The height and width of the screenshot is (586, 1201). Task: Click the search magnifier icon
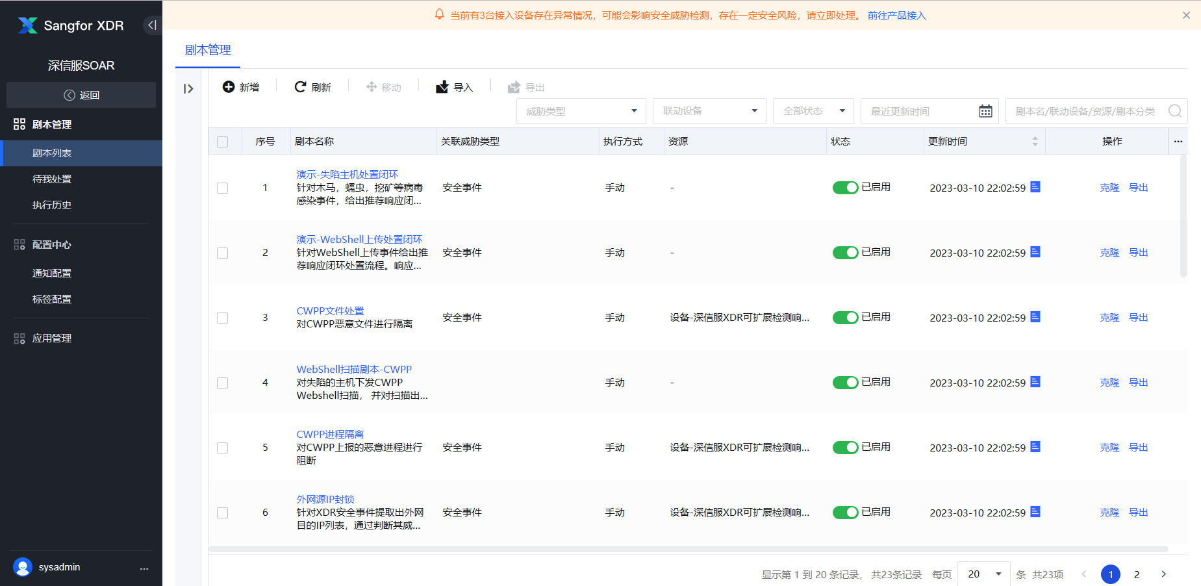[1174, 111]
